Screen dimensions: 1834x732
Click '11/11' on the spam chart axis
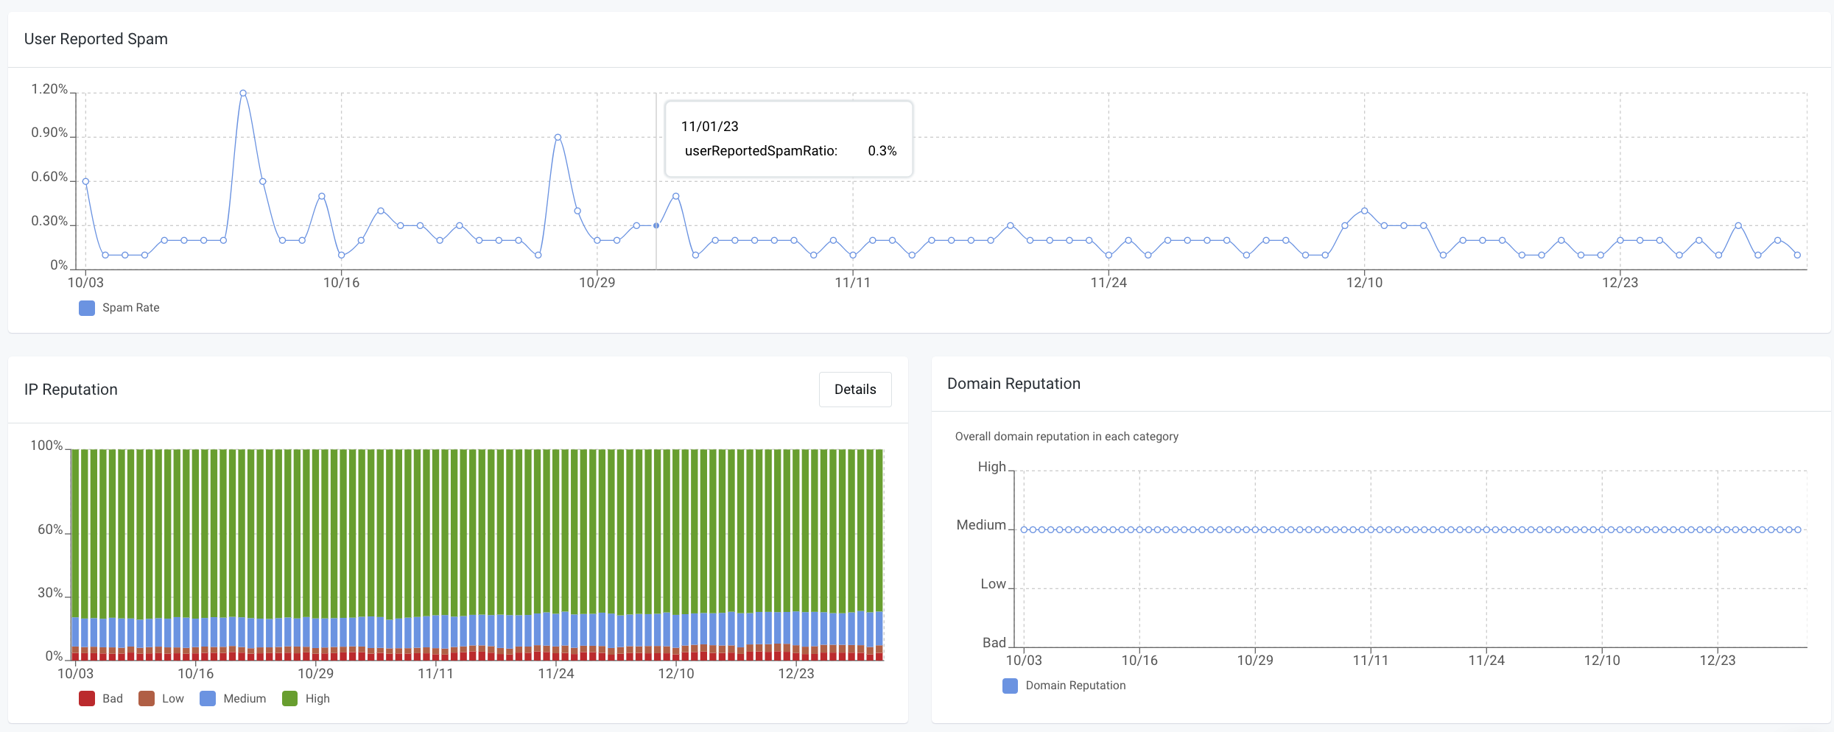(x=852, y=283)
